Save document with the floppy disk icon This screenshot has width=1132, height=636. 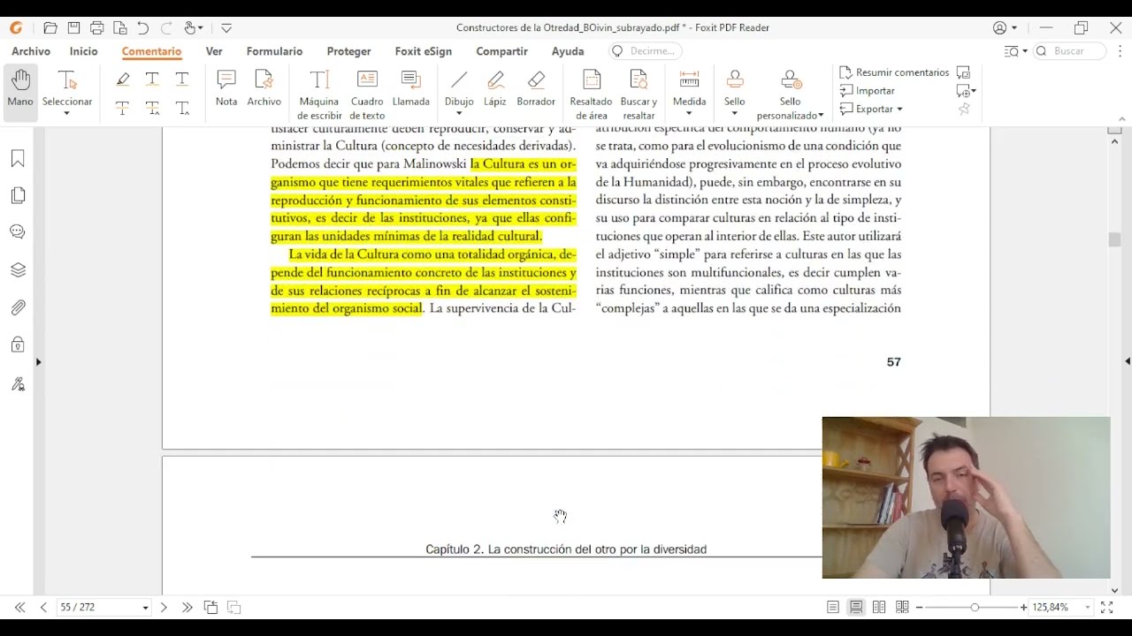[x=74, y=28]
